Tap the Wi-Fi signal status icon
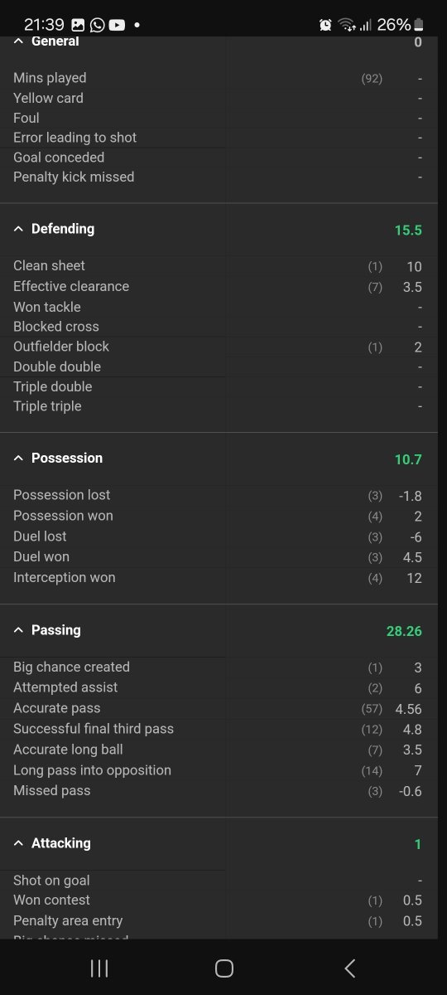The height and width of the screenshot is (995, 447). point(347,25)
